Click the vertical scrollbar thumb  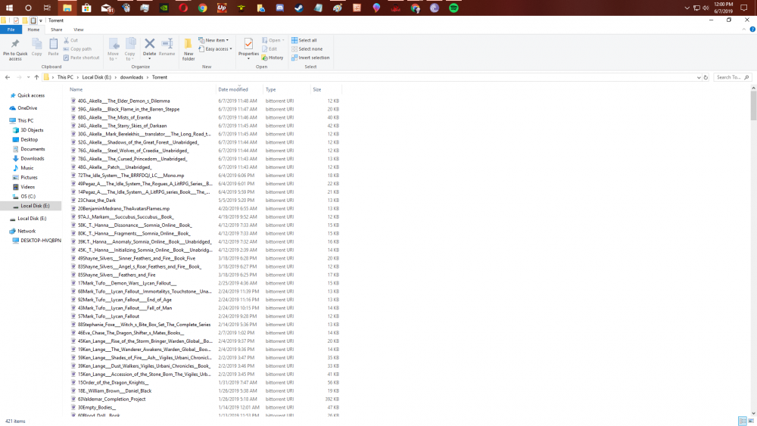pos(753,106)
